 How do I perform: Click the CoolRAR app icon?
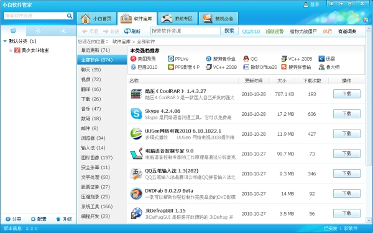pyautogui.click(x=136, y=94)
